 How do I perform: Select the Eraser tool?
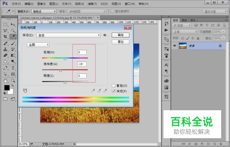5,55
